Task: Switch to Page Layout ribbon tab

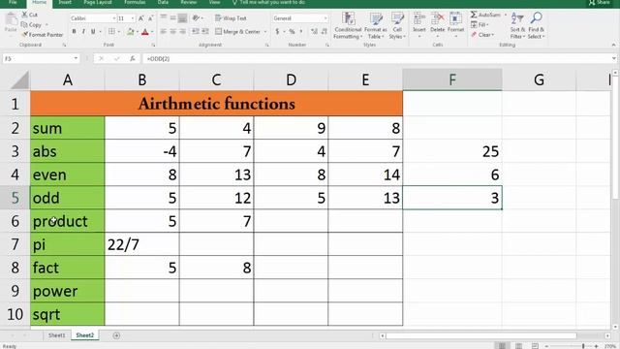Action: [98, 2]
